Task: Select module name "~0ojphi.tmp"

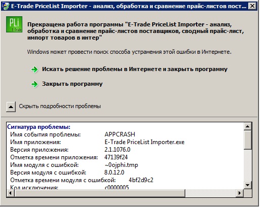Action: (x=121, y=165)
